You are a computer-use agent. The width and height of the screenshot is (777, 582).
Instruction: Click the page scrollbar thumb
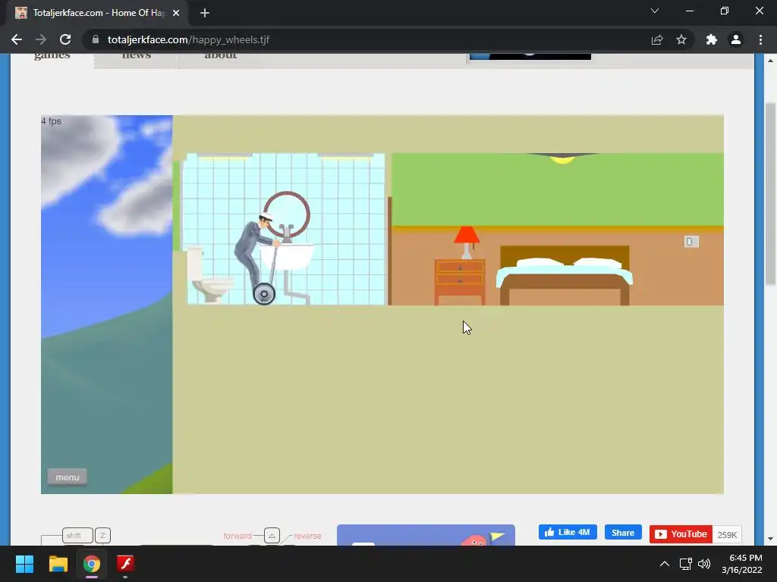(x=770, y=194)
